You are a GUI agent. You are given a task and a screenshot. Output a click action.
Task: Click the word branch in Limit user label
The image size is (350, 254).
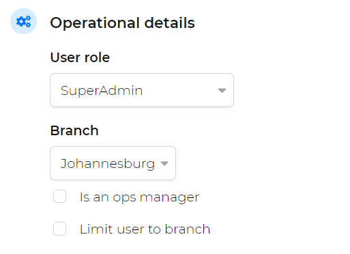[188, 229]
